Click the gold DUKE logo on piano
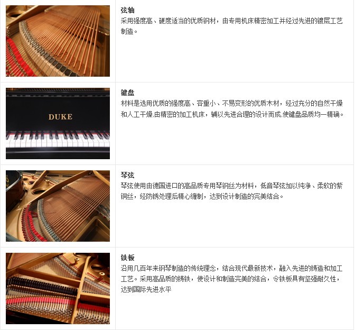355x330 pixels. [60, 117]
